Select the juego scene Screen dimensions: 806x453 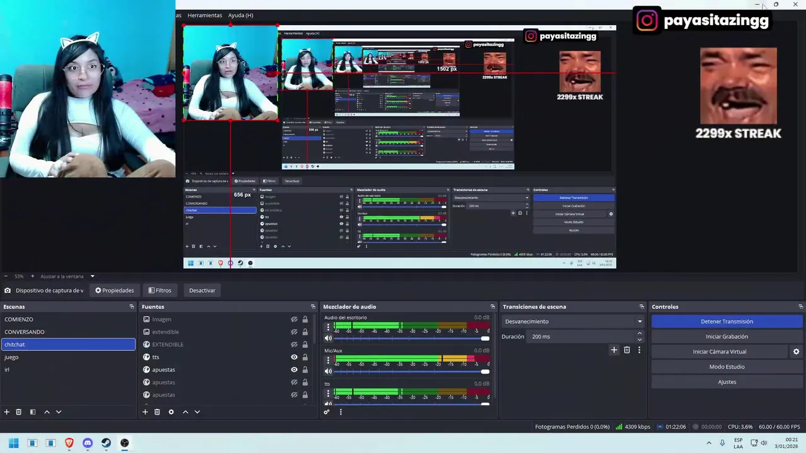[68, 357]
